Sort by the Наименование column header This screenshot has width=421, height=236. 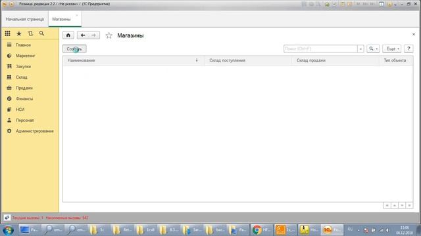134,60
